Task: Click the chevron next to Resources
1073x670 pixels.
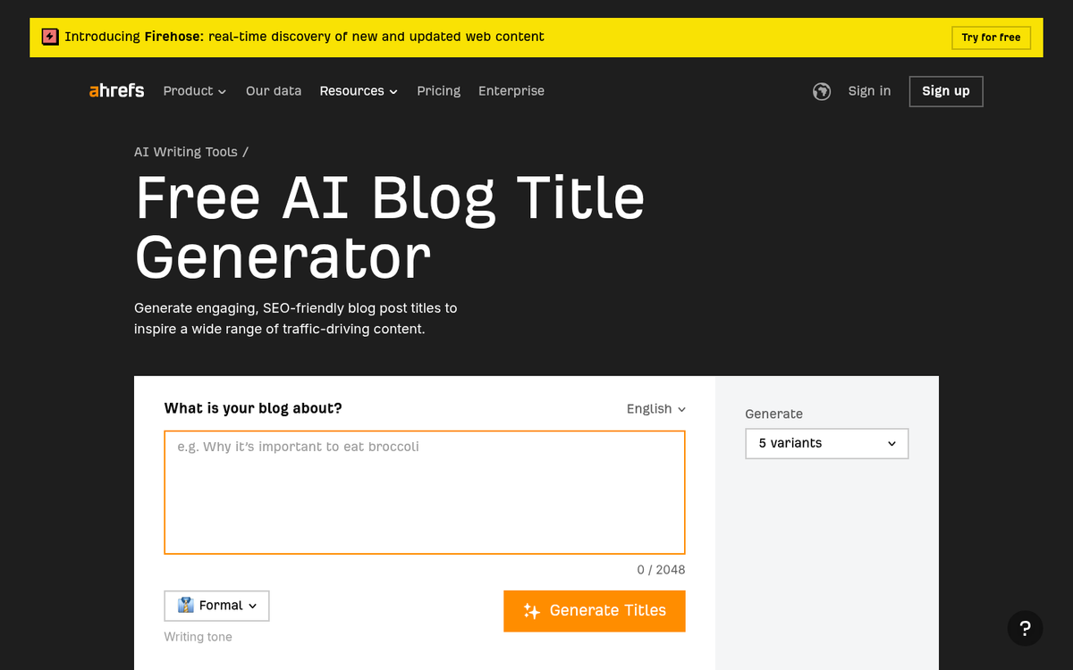Action: point(394,91)
